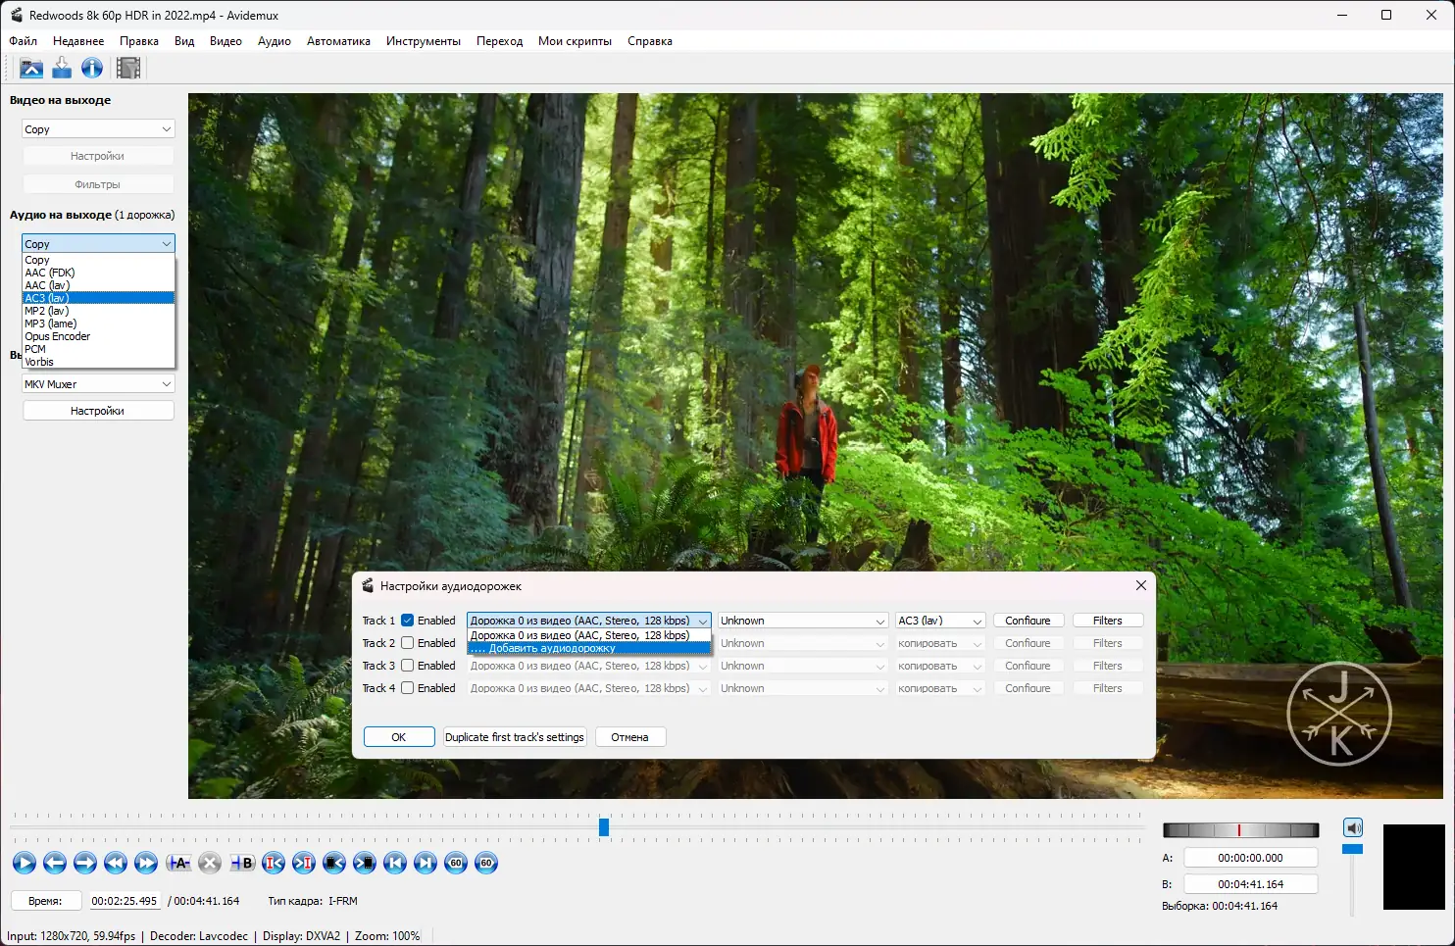
Task: Select Opus Encoder from the audio codec list
Action: coord(58,336)
